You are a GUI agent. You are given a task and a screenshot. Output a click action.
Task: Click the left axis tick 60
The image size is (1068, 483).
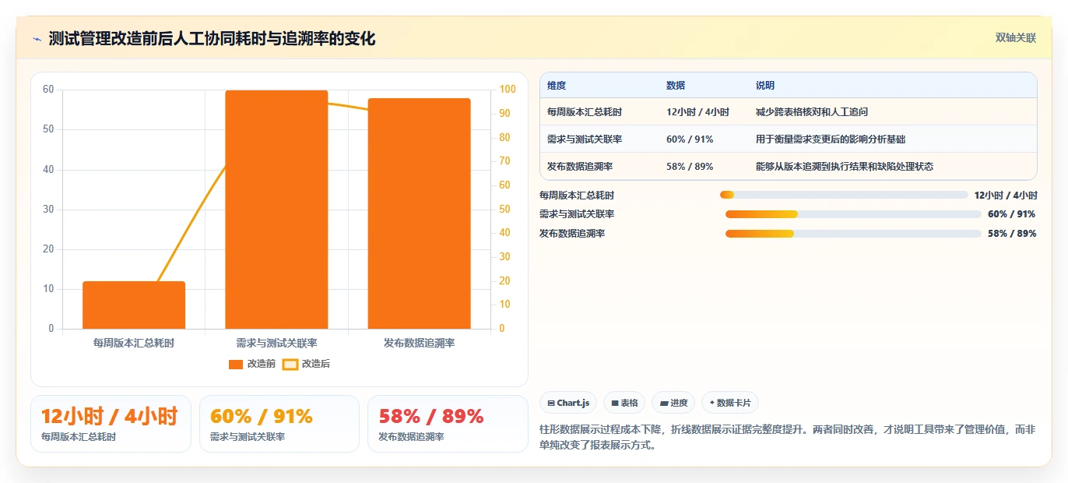(48, 90)
